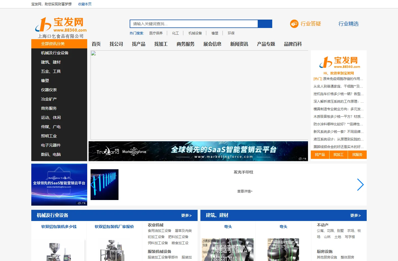This screenshot has width=398, height=261.
Task: Select hot search term 化工
Action: [176, 33]
